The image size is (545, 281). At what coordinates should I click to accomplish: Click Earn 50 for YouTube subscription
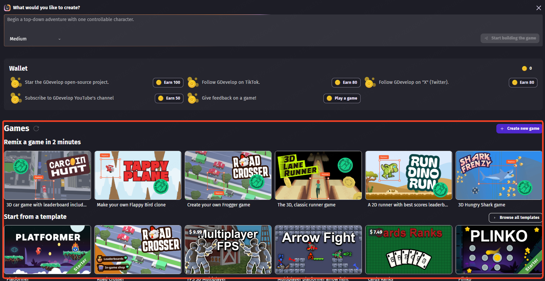pyautogui.click(x=169, y=98)
